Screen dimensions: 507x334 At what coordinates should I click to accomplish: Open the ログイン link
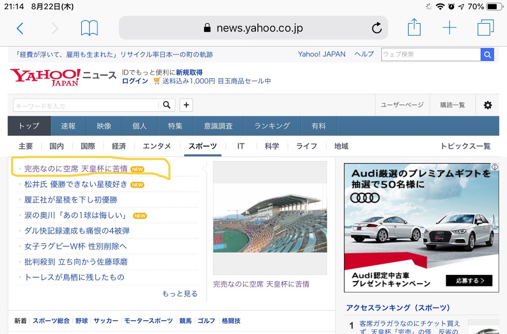pos(135,81)
